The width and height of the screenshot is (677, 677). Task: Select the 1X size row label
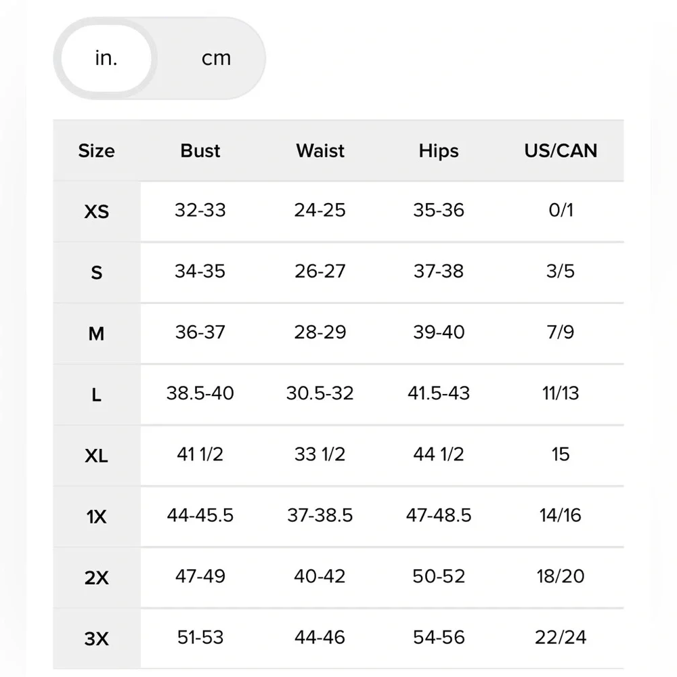tap(96, 517)
